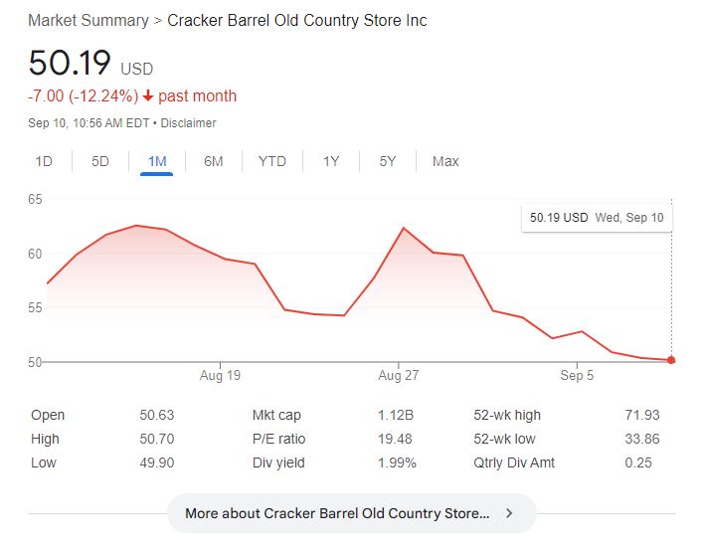
Task: Switch chart to 1Y range
Action: [x=331, y=161]
